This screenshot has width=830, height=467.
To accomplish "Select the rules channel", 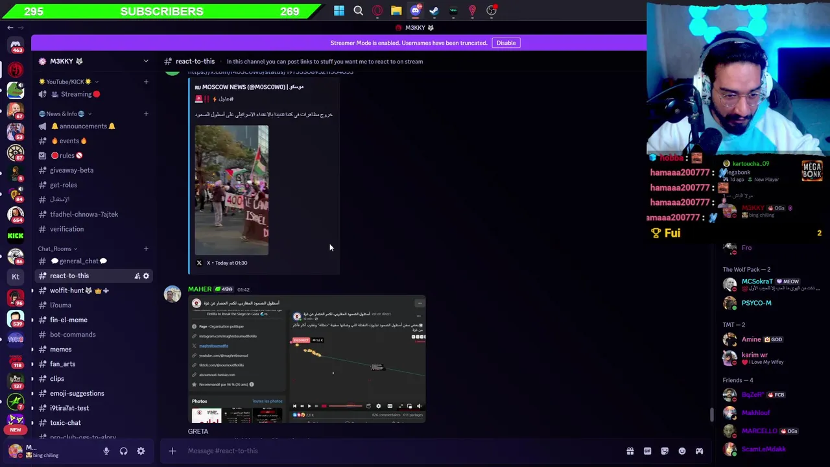I will click(x=93, y=156).
